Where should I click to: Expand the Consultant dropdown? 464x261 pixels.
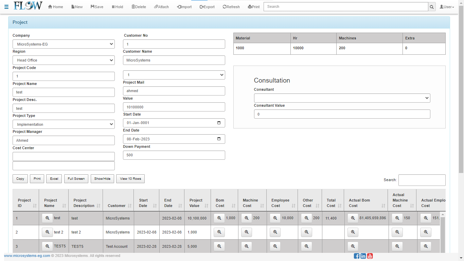(x=342, y=98)
